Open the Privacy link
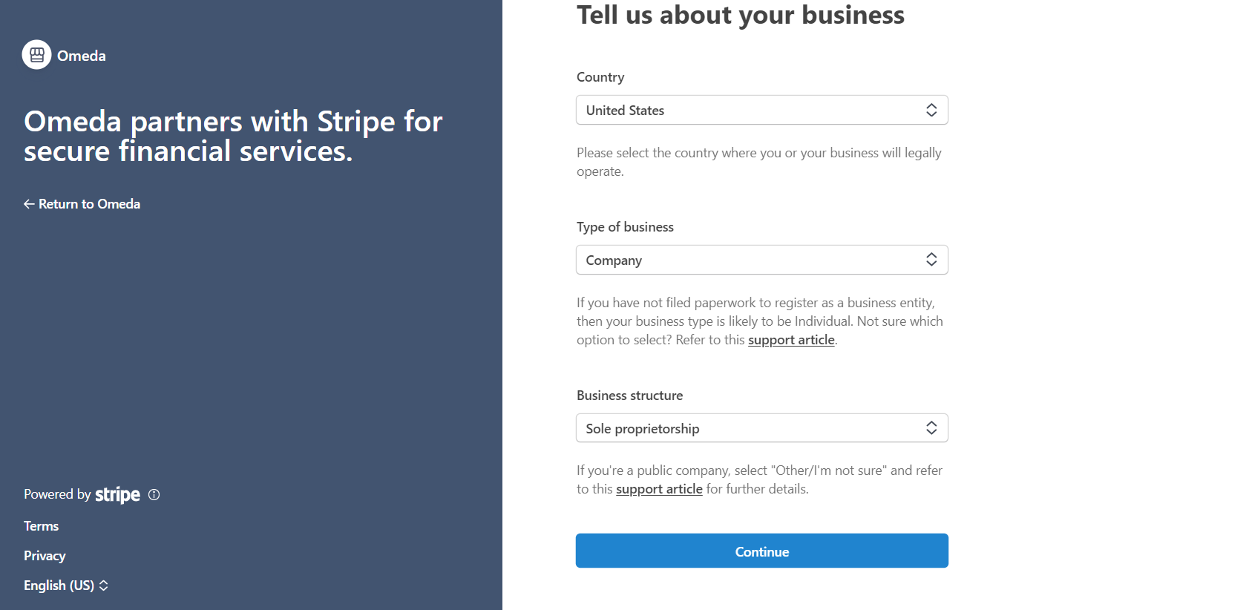 [45, 556]
